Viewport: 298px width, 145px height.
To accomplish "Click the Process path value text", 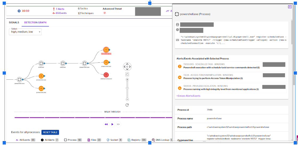I will 238,127.
